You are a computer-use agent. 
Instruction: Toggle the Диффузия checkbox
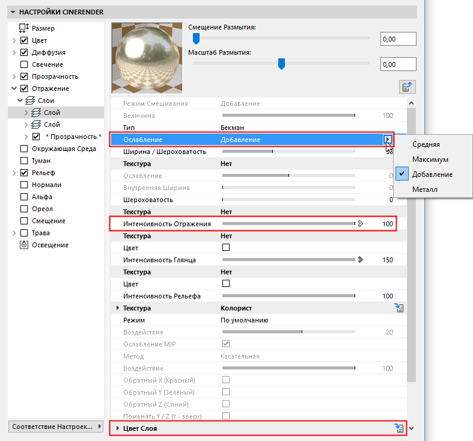point(24,52)
